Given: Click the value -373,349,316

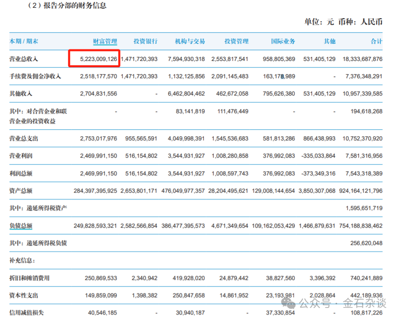Looking at the screenshot, I should tap(318, 174).
